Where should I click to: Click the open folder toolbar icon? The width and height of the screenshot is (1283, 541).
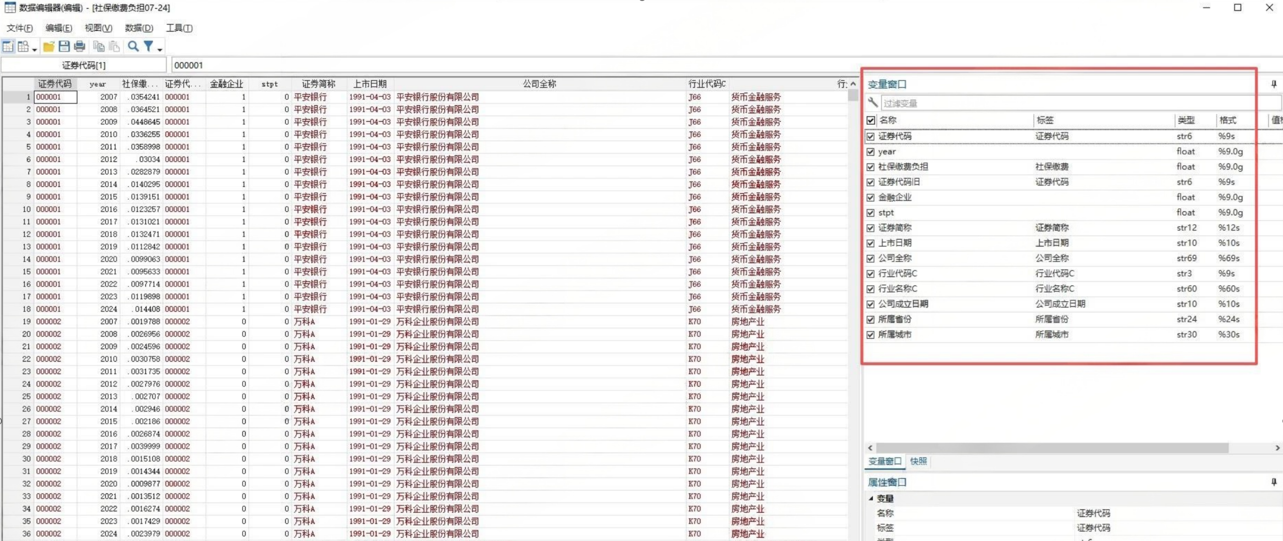[x=49, y=47]
